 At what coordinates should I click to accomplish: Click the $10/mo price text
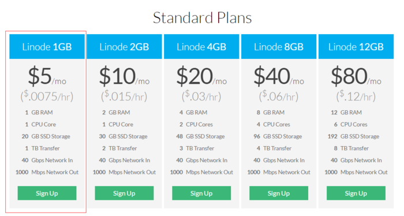point(125,76)
